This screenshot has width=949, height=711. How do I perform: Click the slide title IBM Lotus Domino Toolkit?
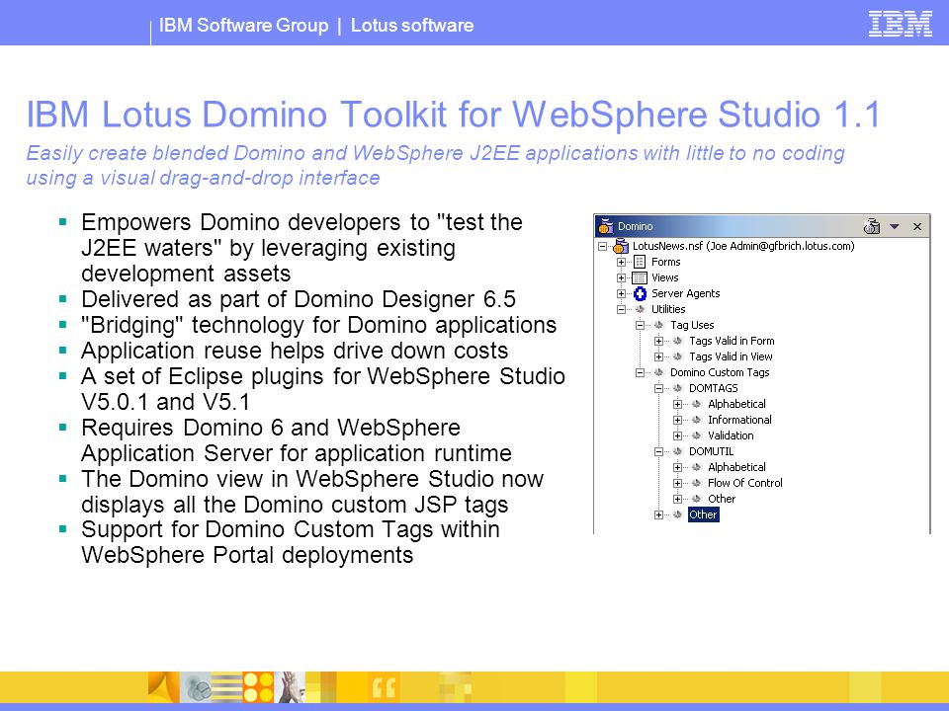(x=453, y=114)
